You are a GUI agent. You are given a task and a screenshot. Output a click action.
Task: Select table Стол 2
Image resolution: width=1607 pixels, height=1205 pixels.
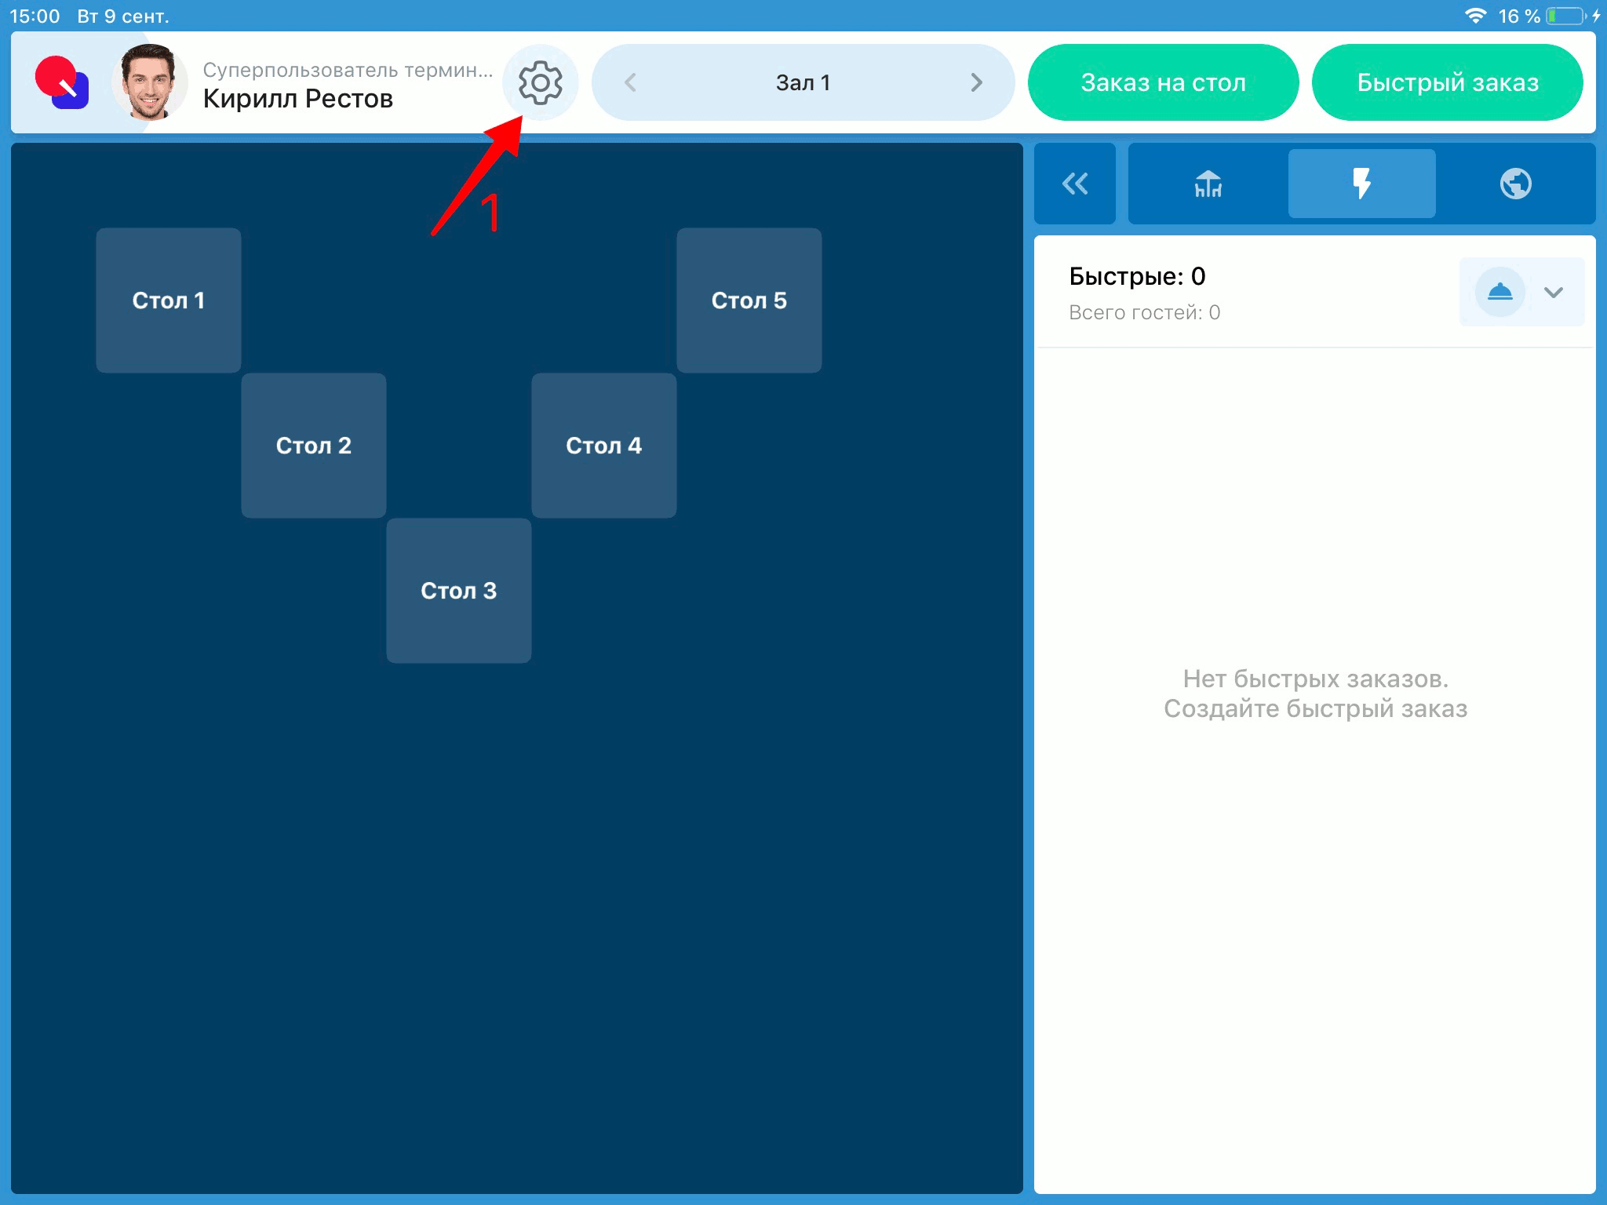(313, 445)
